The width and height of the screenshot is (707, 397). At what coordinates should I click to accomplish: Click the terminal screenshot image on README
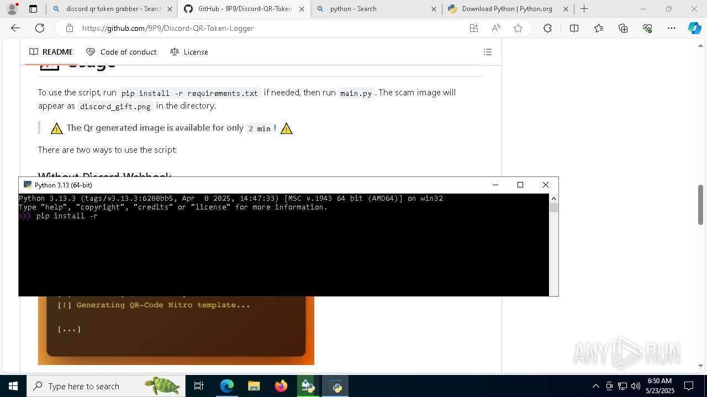(x=176, y=330)
